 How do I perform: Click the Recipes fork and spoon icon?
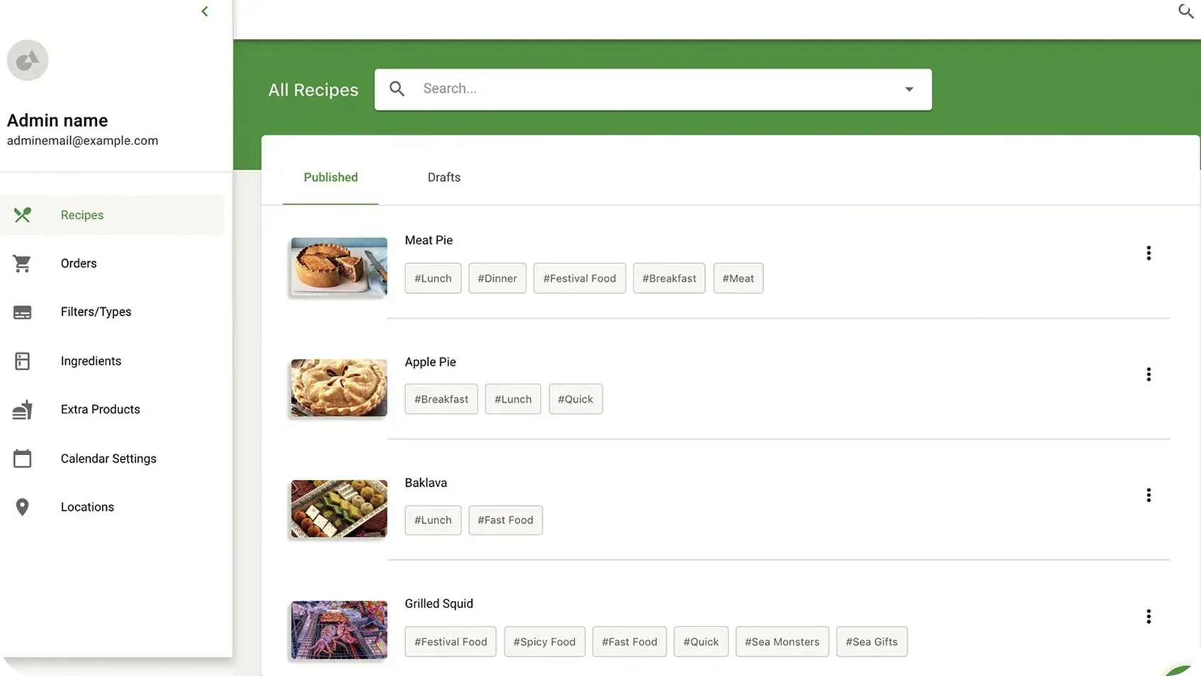[x=23, y=214]
